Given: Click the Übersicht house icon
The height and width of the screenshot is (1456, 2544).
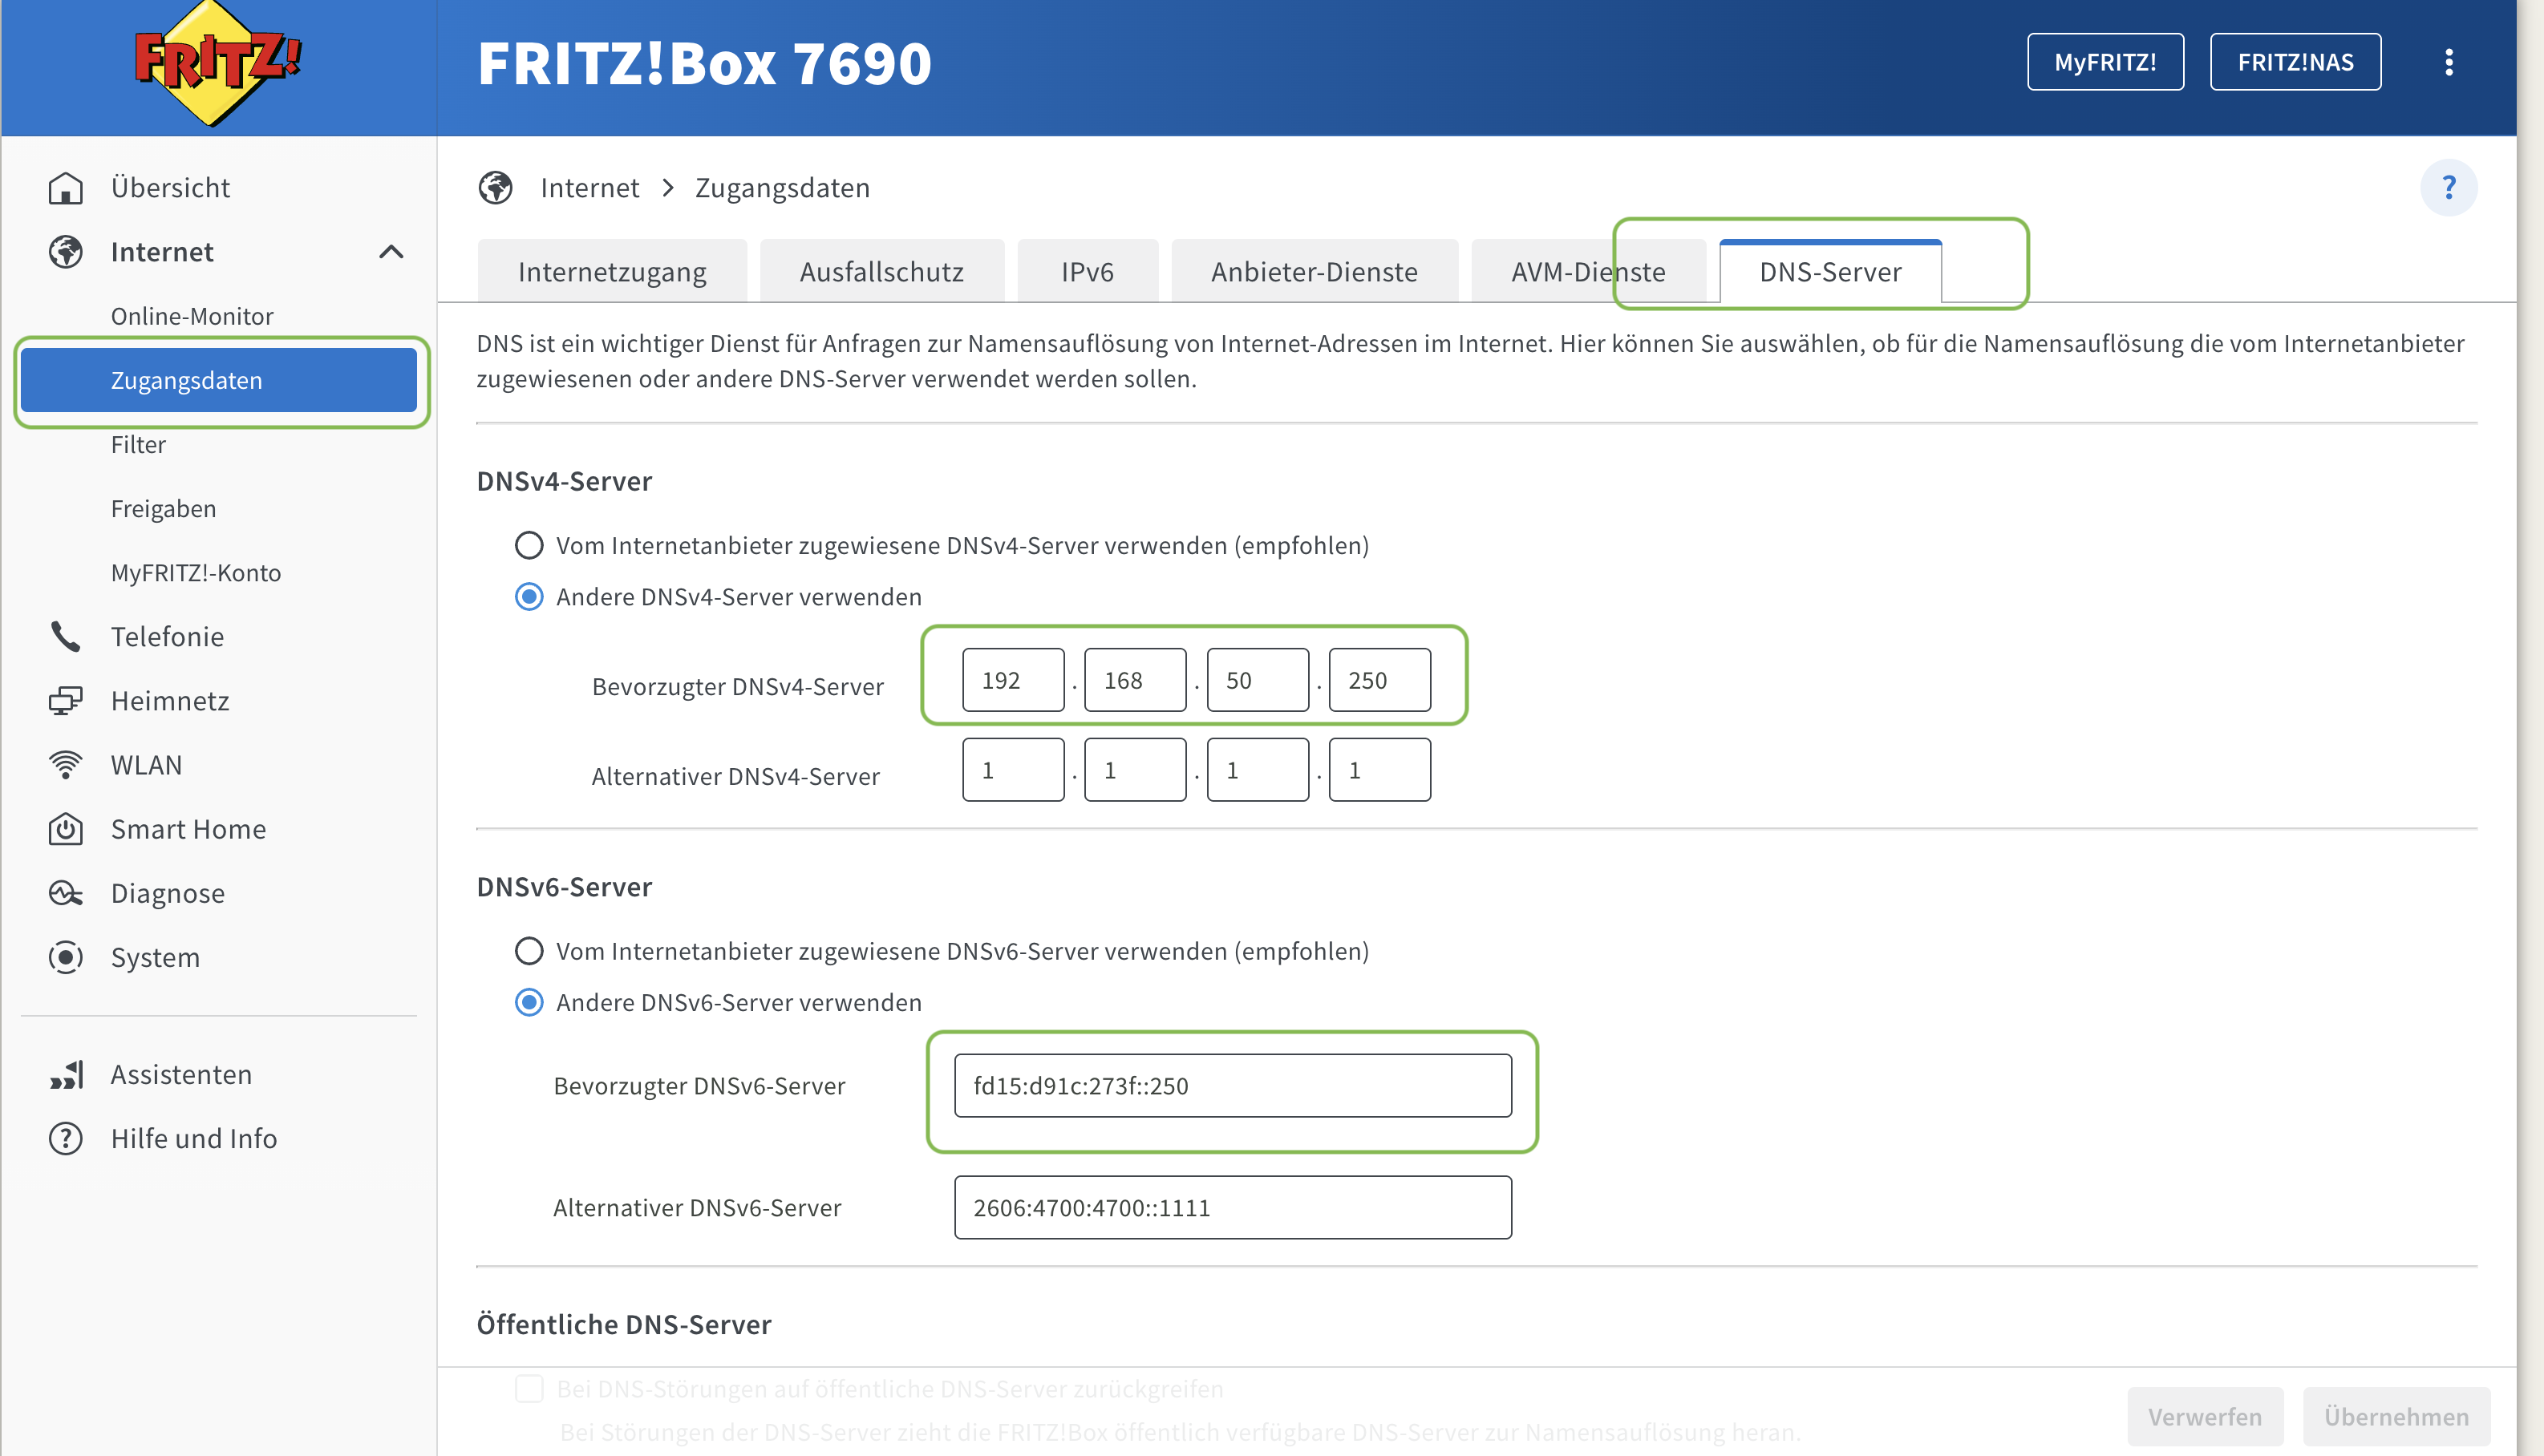Looking at the screenshot, I should 66,187.
